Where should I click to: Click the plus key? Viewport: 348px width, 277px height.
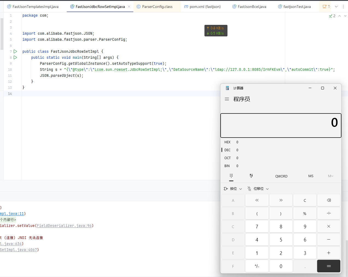tap(329, 253)
